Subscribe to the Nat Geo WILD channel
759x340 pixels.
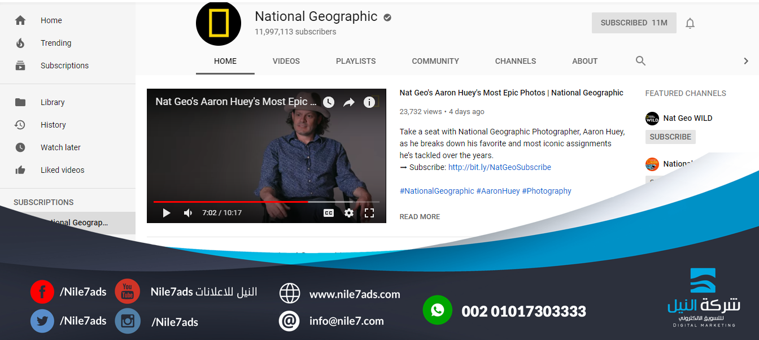coord(670,137)
